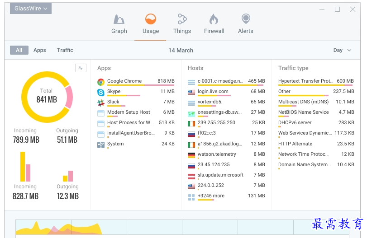Minimize the GlassWire window
This screenshot has height=238, width=367.
[x=322, y=9]
